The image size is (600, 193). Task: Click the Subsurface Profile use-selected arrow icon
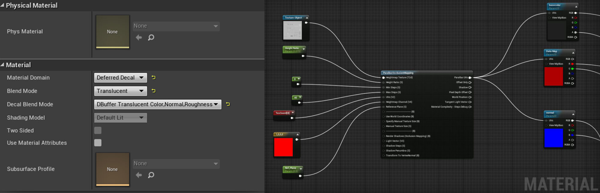coord(139,175)
